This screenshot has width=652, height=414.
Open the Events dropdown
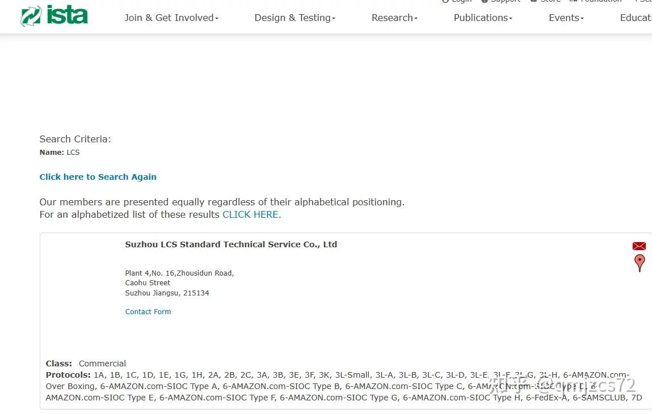[x=566, y=18]
